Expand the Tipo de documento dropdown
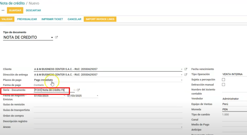This screenshot has height=135, width=247. 52,37
